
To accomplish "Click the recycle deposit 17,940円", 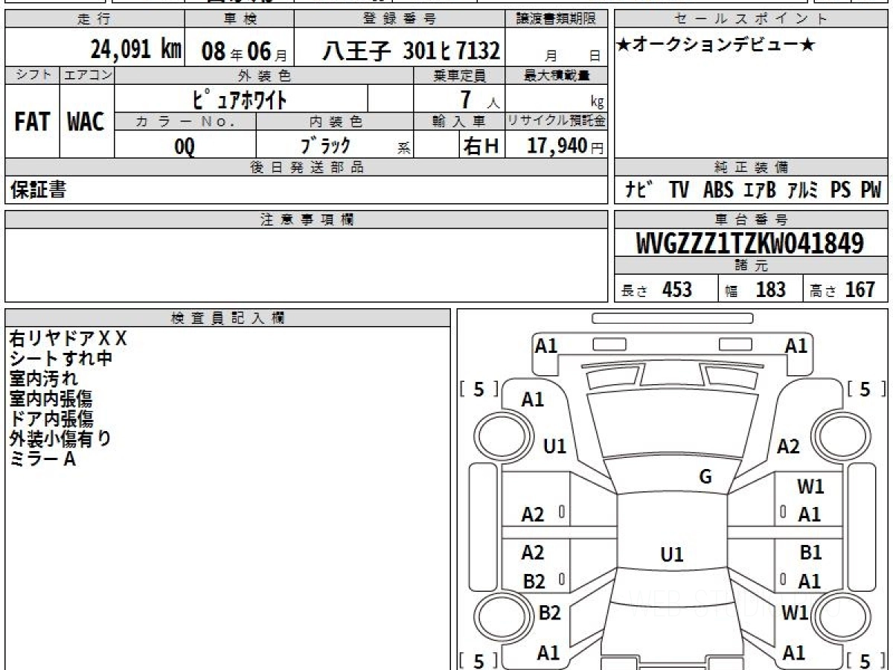I will point(566,146).
